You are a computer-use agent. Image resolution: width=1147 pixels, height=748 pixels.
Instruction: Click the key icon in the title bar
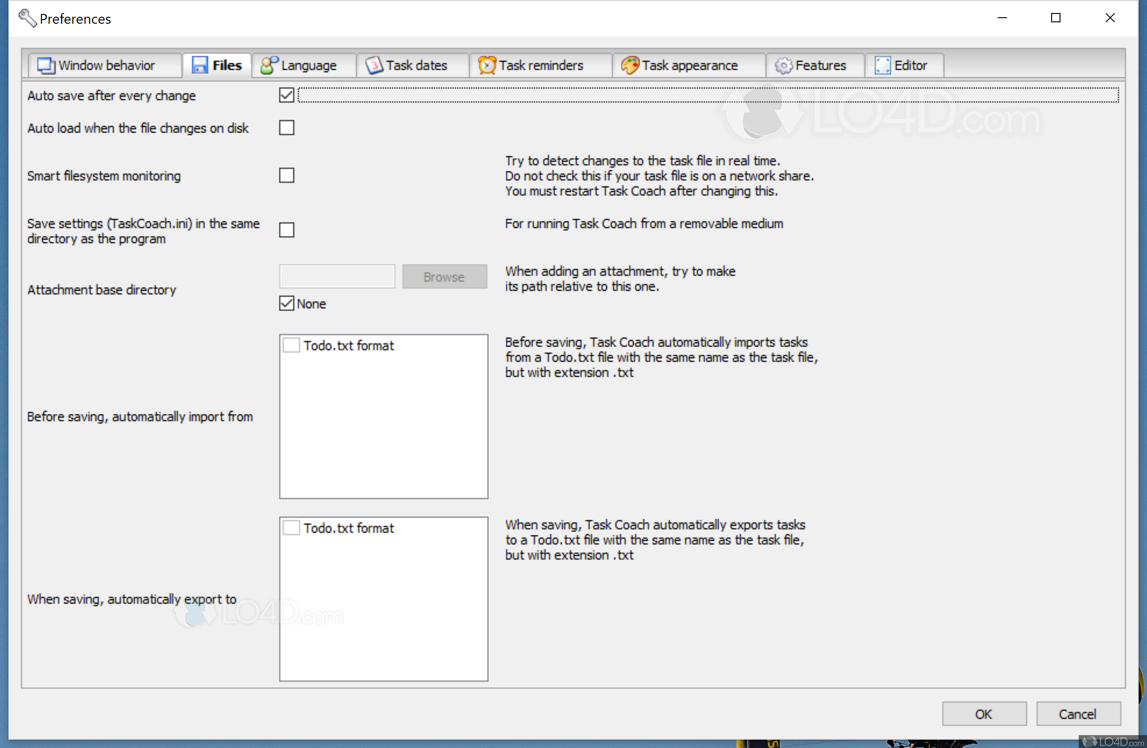click(x=27, y=18)
